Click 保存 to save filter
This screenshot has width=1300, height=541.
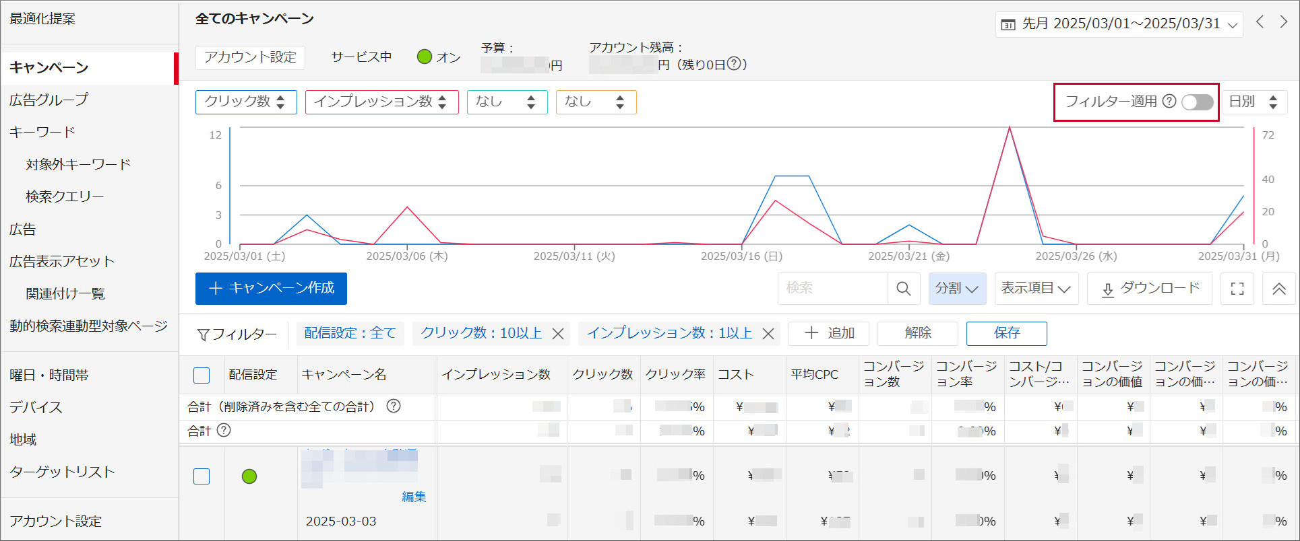(1007, 334)
